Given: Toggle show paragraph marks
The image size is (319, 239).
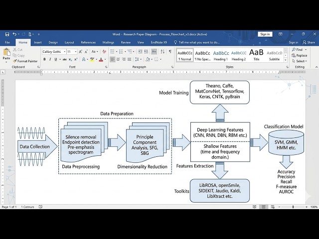Looking at the screenshot, I should (x=170, y=52).
